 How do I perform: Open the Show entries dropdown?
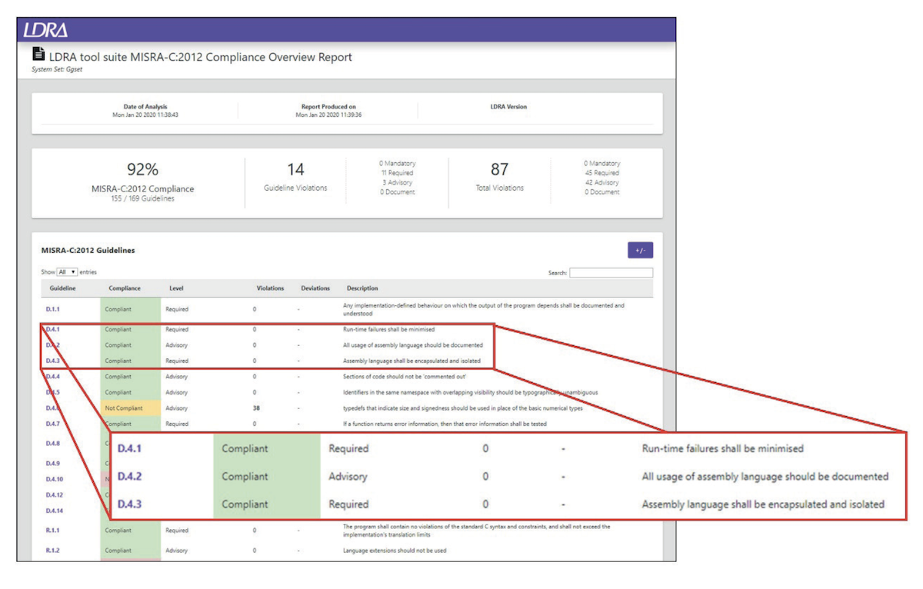coord(68,272)
